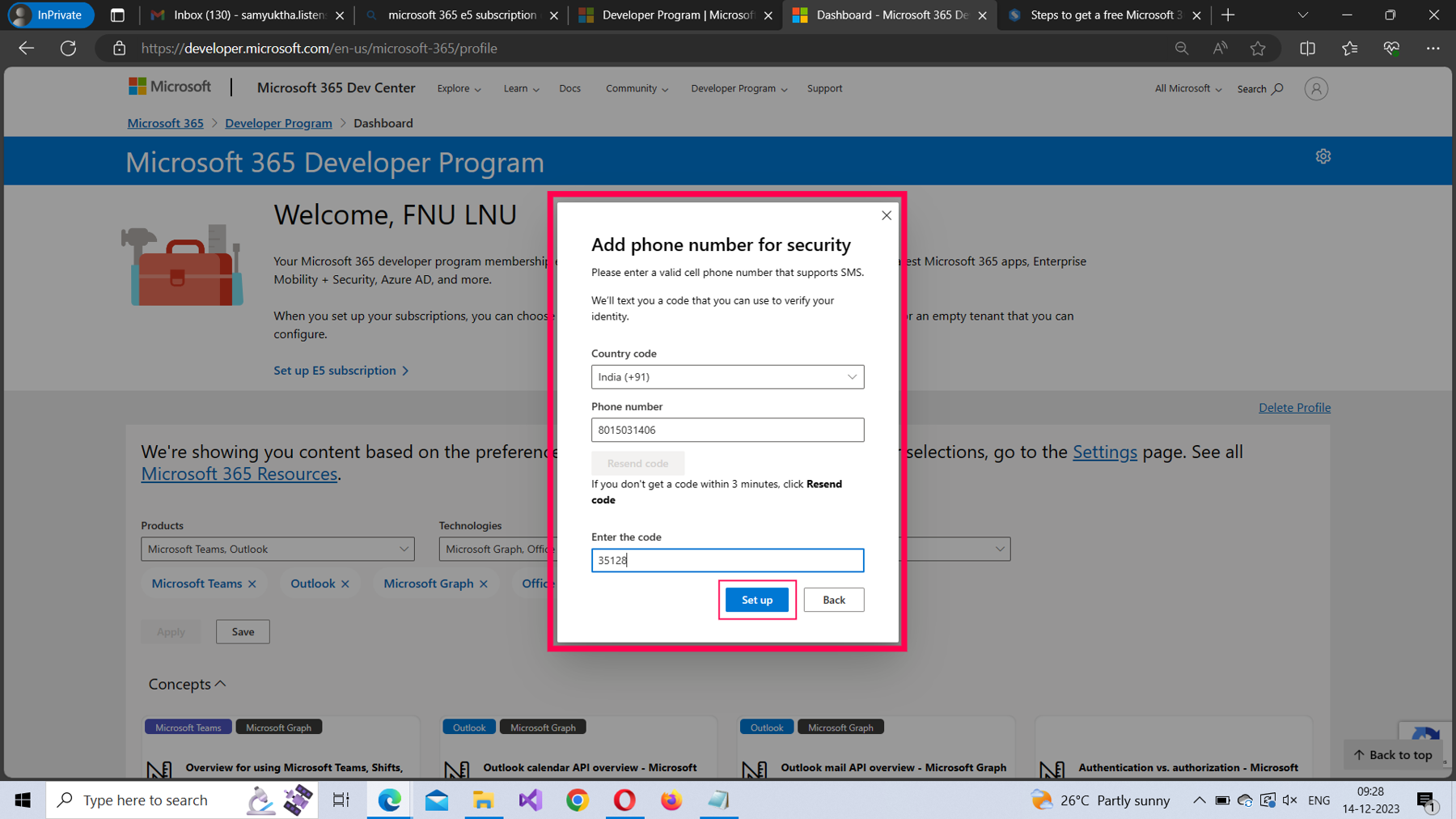Viewport: 1456px width, 819px height.
Task: Open Task View on taskbar
Action: point(341,800)
